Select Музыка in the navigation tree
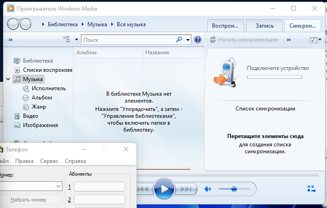327x208 pixels. coord(33,79)
